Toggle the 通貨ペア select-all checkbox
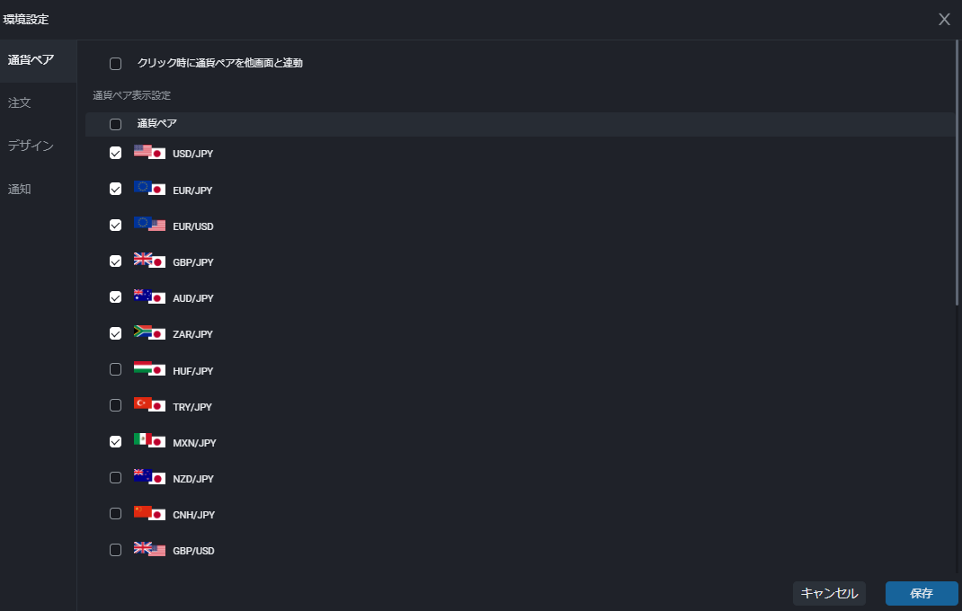The image size is (962, 611). point(115,123)
